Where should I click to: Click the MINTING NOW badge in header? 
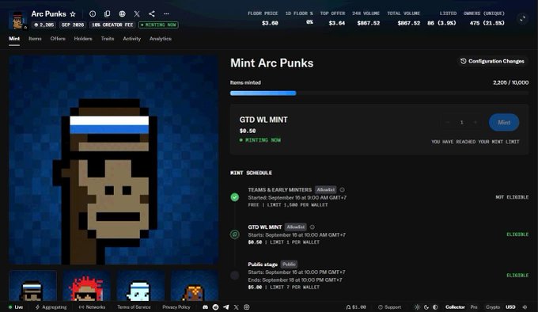[158, 25]
